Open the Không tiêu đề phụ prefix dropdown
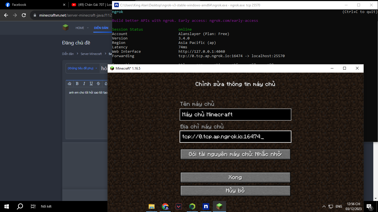The height and width of the screenshot is (212, 378). coord(83,68)
